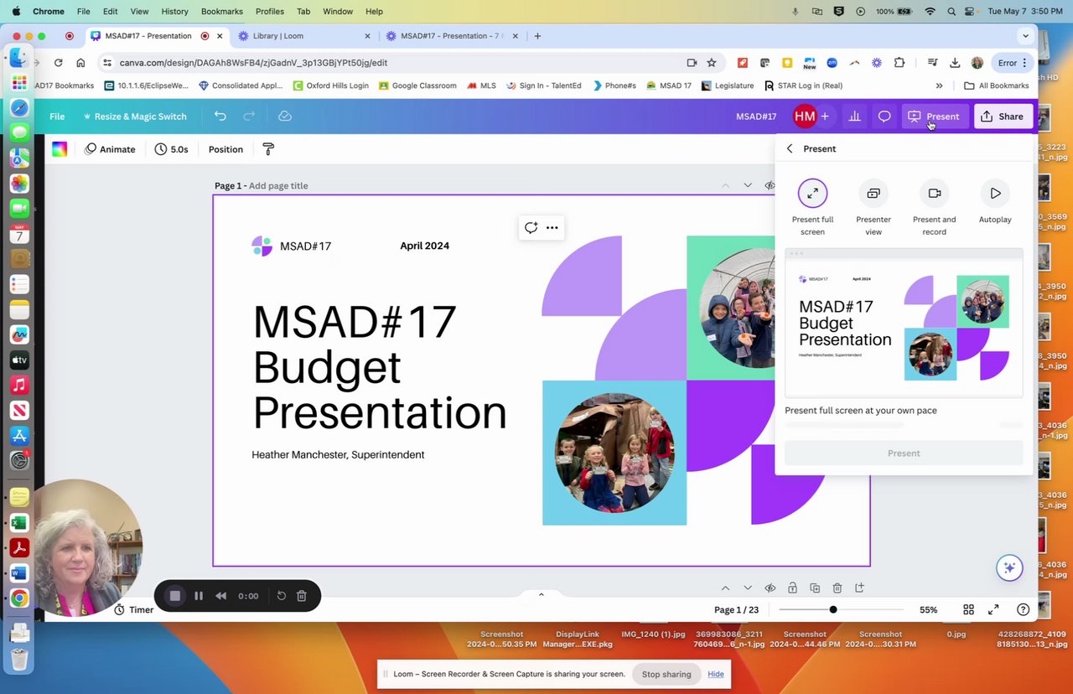Screen dimensions: 1073x694
Task: Click the Add page title field
Action: point(278,186)
